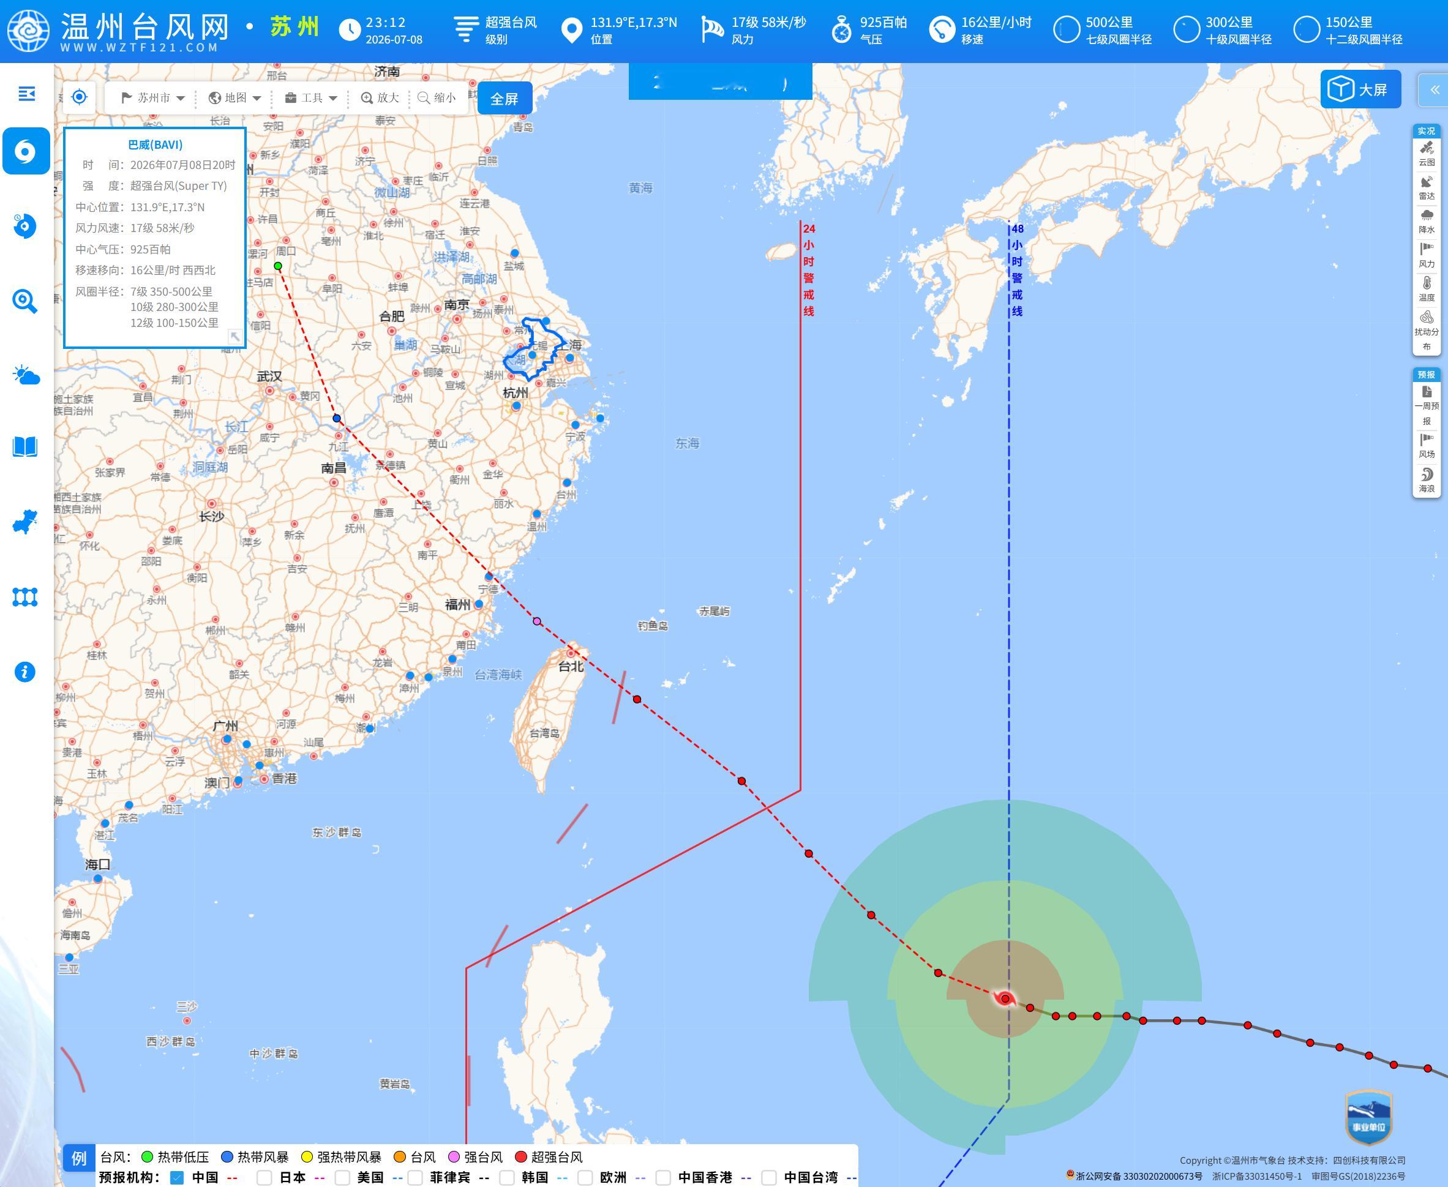Click the 全屏 fullscreen button
This screenshot has width=1448, height=1187.
coord(505,99)
